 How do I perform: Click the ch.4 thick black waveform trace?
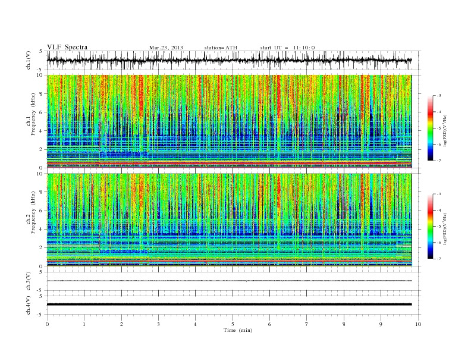coord(229,305)
